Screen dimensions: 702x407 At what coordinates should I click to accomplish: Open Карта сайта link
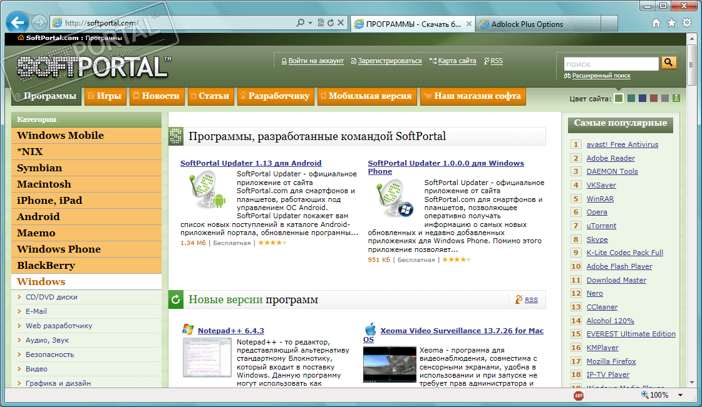tap(457, 61)
